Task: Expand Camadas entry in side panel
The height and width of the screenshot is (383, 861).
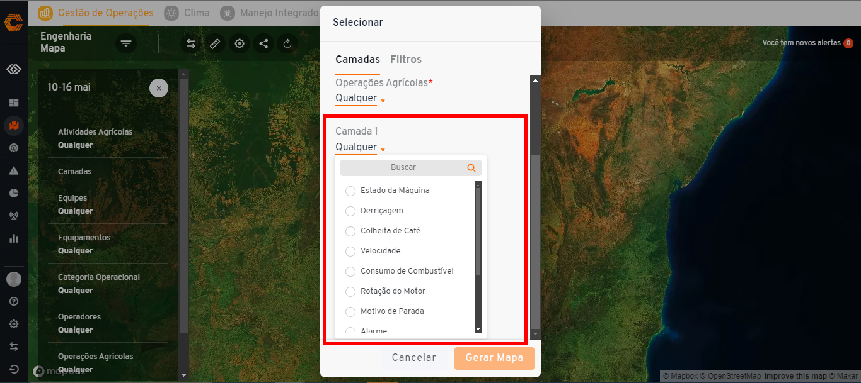Action: [x=108, y=171]
